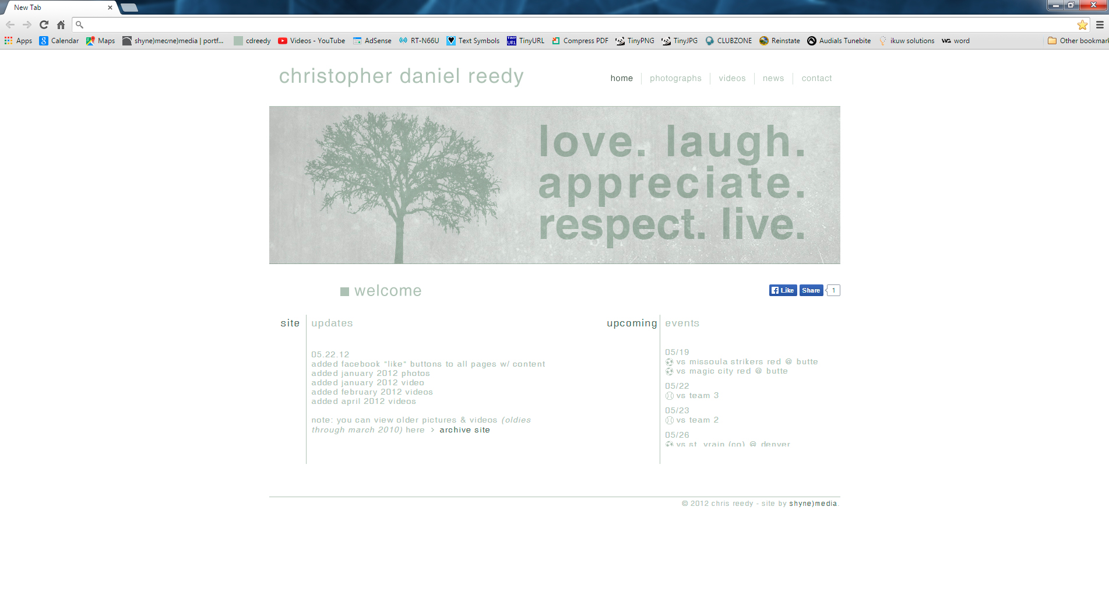The width and height of the screenshot is (1109, 612).
Task: Click the love laugh banner image
Action: (x=554, y=185)
